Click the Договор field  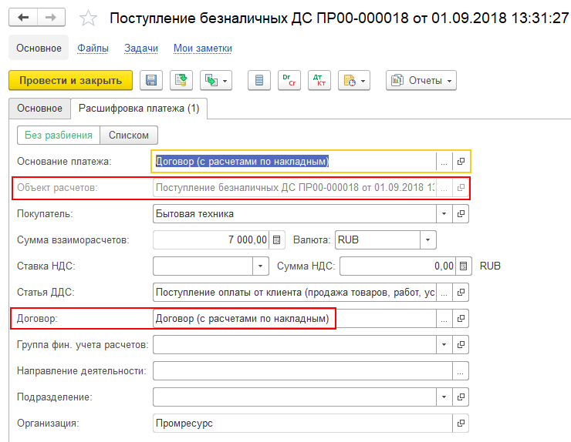(294, 319)
